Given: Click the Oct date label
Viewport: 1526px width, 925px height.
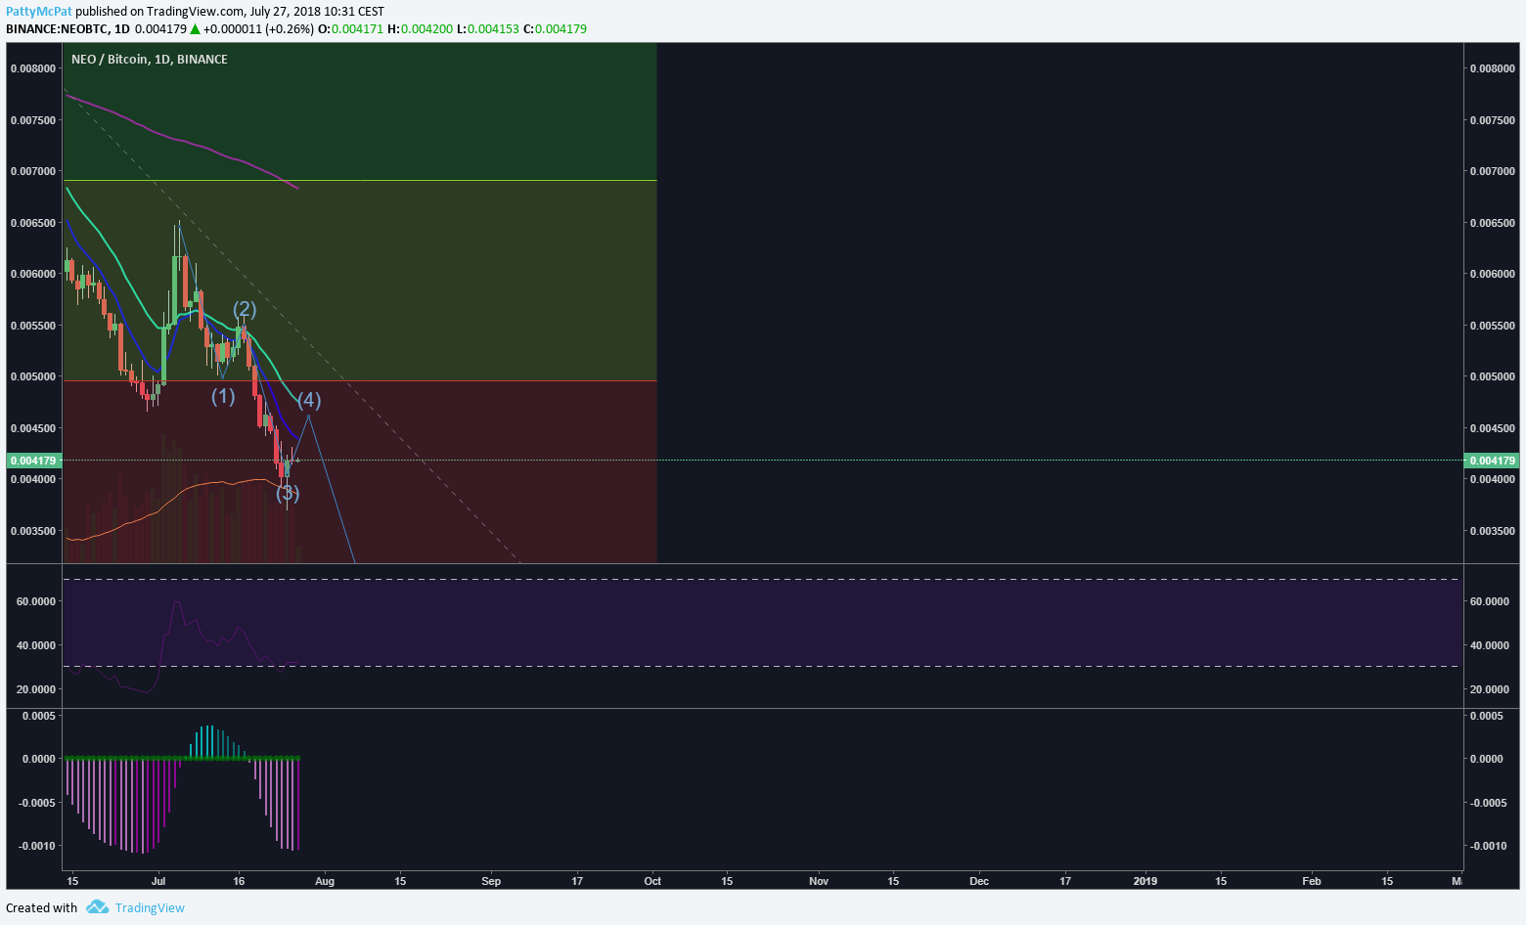Looking at the screenshot, I should click(x=652, y=881).
